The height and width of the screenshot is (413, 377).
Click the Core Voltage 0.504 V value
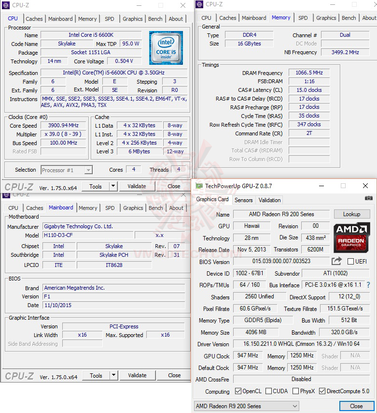pyautogui.click(x=124, y=61)
